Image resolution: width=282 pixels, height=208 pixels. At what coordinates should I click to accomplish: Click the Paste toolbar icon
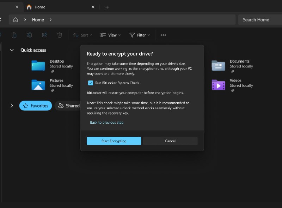(x=14, y=35)
